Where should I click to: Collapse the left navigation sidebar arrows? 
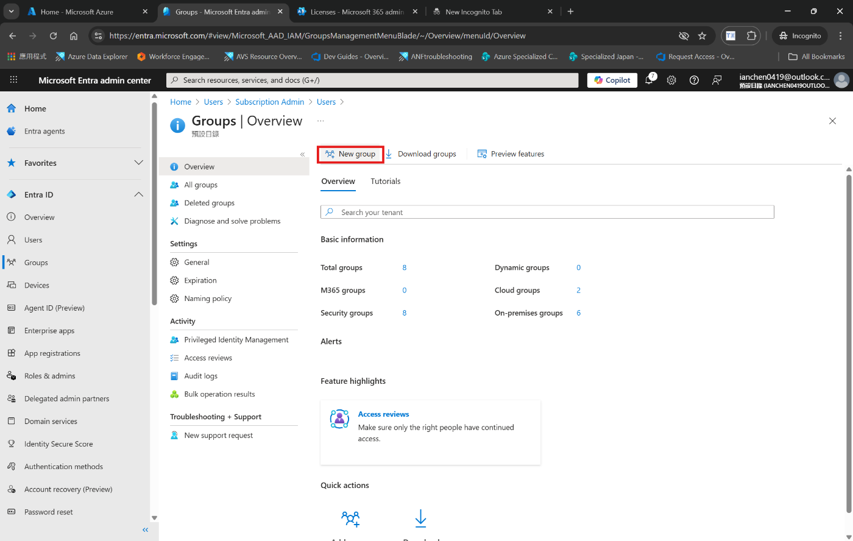click(145, 530)
